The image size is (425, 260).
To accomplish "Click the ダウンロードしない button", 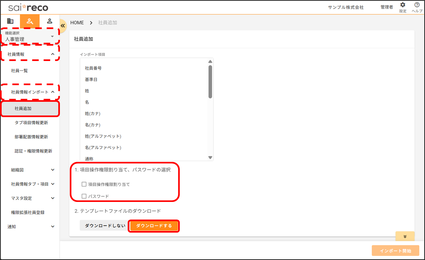I will point(105,226).
